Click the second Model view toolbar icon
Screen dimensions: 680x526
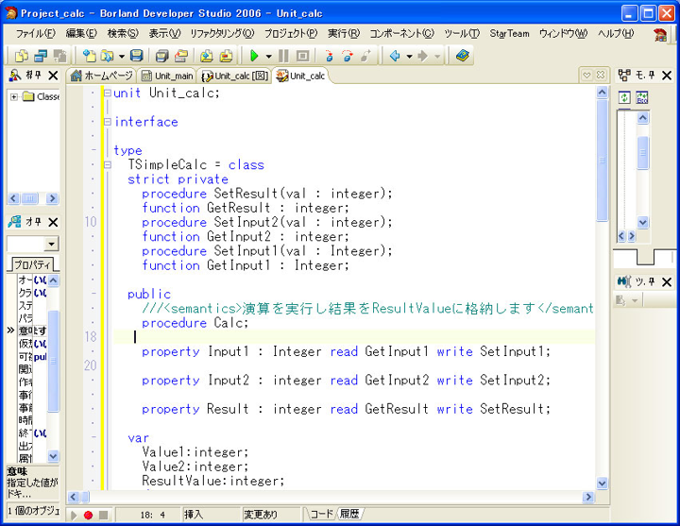coord(642,97)
